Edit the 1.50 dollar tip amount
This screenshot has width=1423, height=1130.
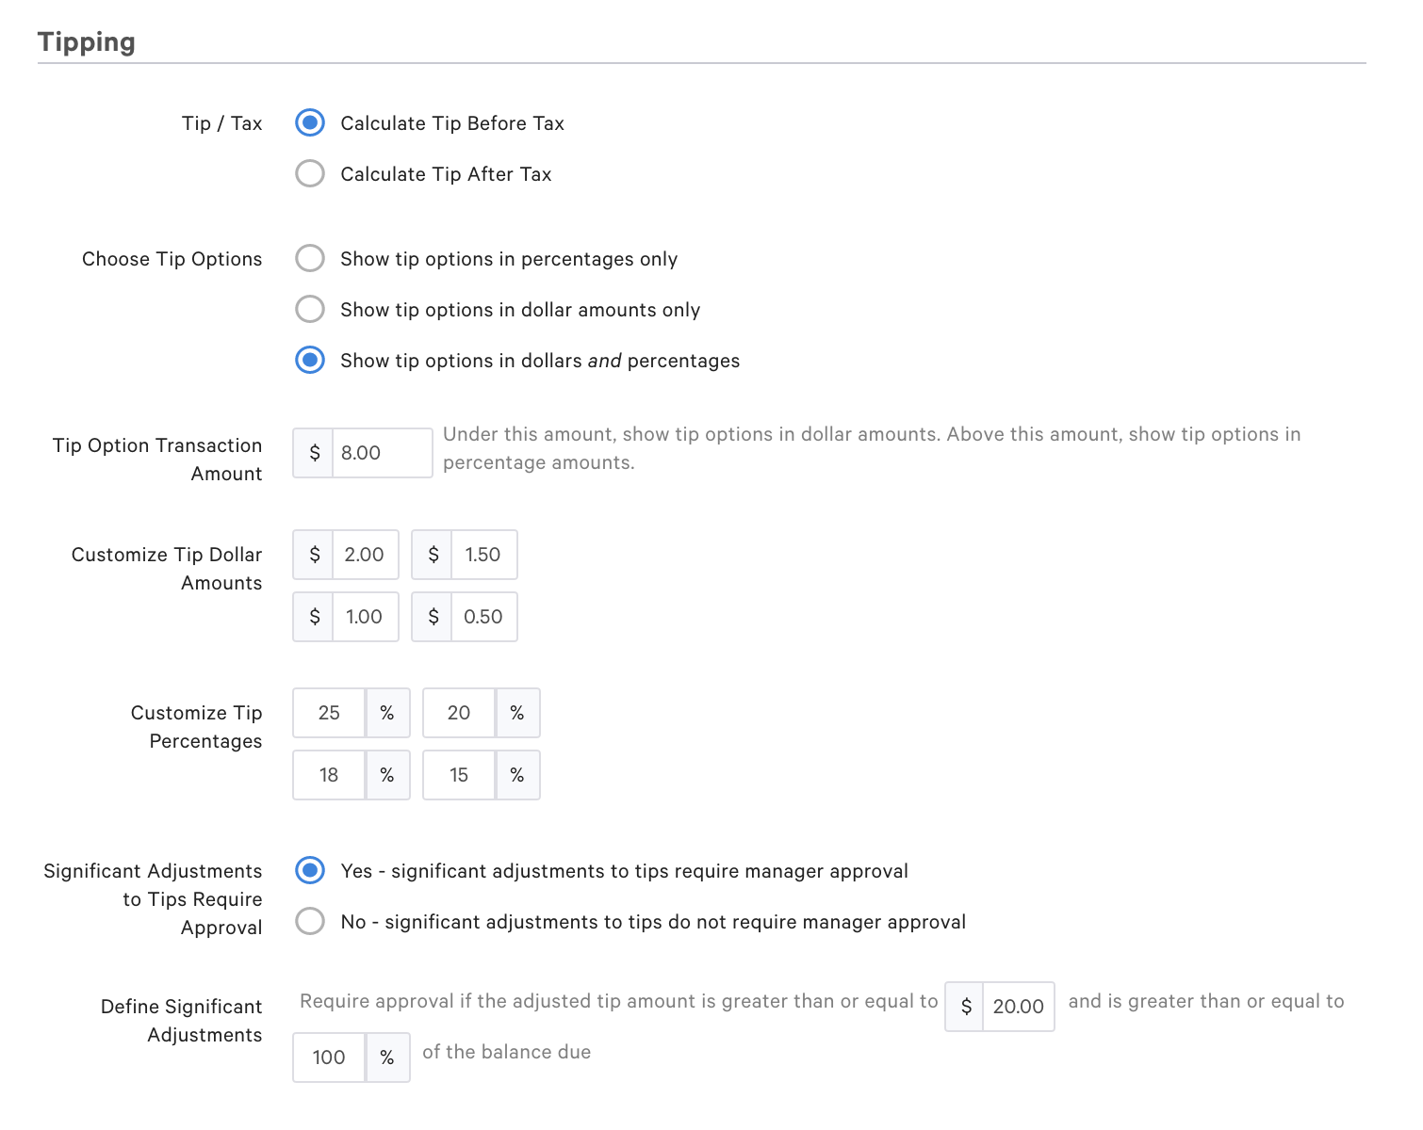point(483,555)
